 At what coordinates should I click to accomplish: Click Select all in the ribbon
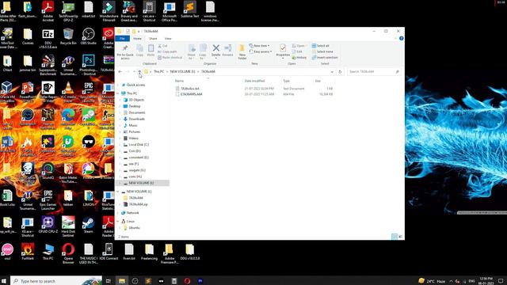[x=321, y=46]
